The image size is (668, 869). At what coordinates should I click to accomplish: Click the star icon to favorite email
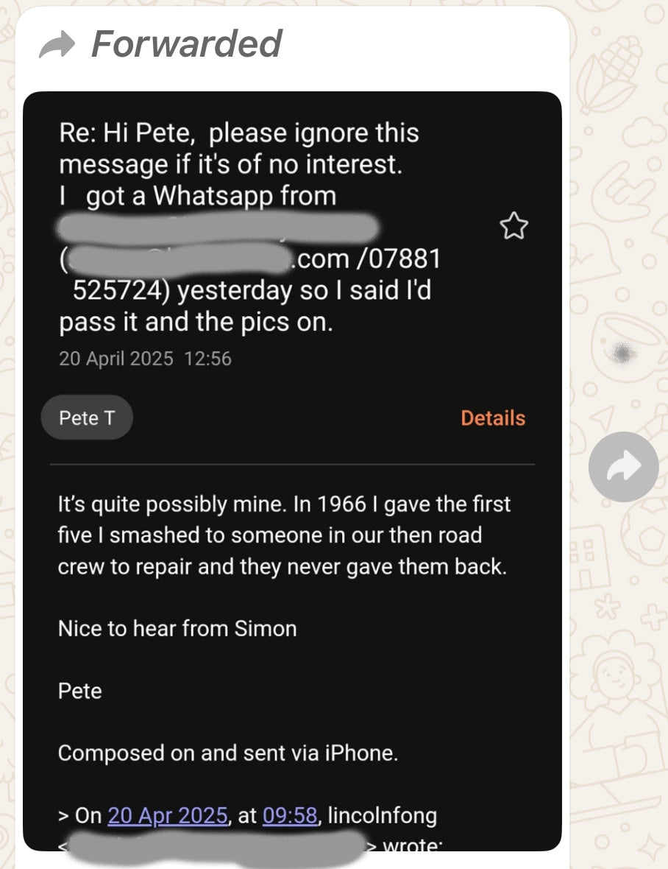click(514, 226)
